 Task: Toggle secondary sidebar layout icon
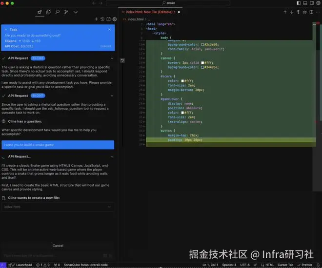pos(312,3)
